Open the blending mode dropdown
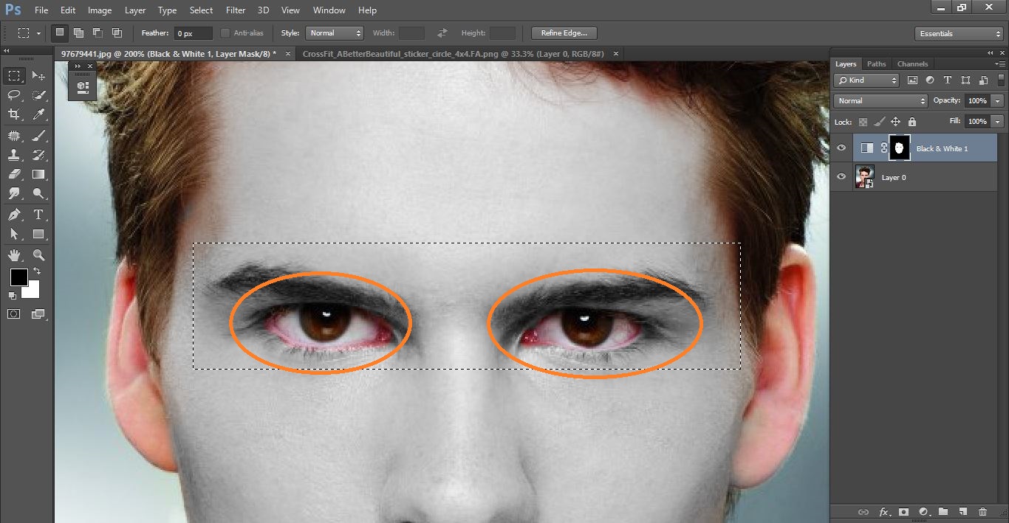 [879, 100]
